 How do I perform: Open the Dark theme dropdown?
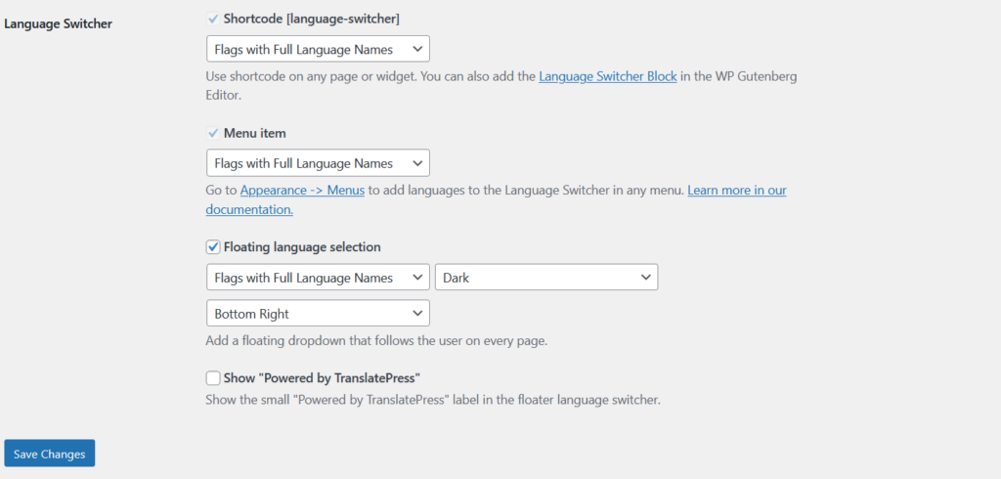coord(546,278)
